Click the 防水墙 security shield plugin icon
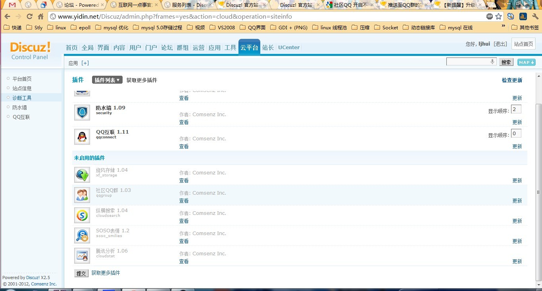Image resolution: width=542 pixels, height=291 pixels. 82,113
